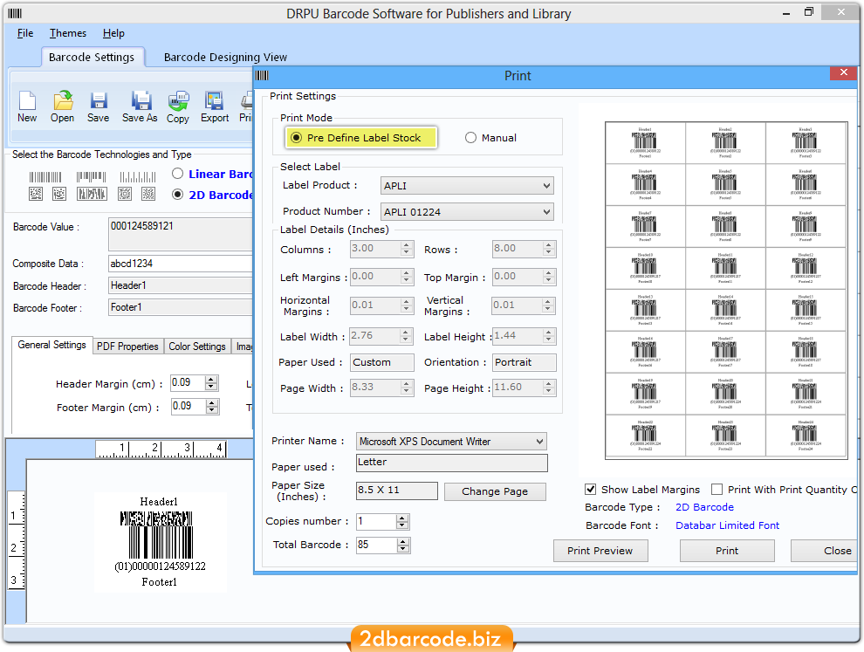Increase Copies number value
This screenshot has height=652, width=864.
pyautogui.click(x=402, y=518)
